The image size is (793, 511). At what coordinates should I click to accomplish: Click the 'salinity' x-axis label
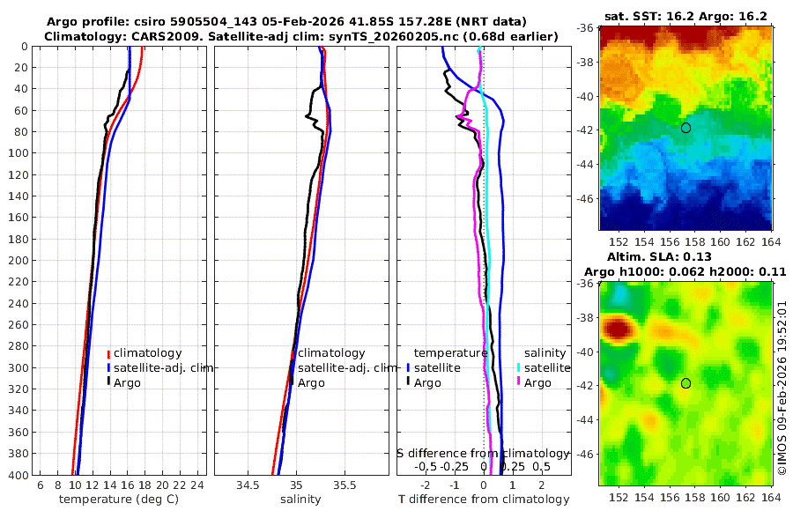301,500
